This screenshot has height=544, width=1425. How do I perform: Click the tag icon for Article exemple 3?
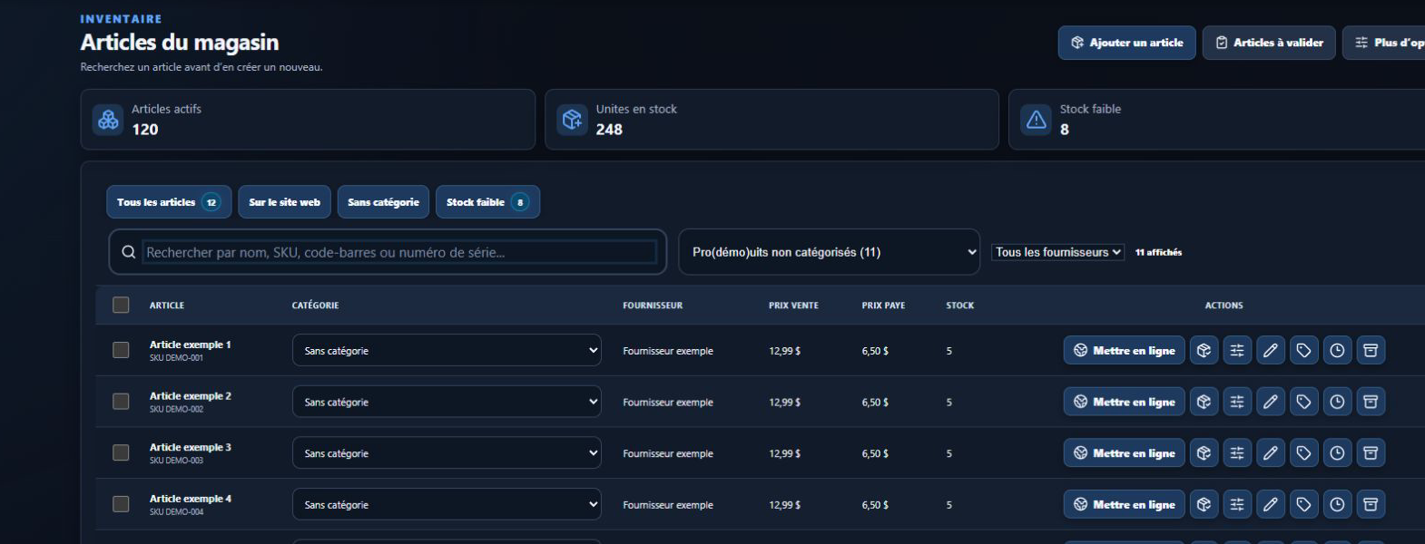(x=1303, y=453)
